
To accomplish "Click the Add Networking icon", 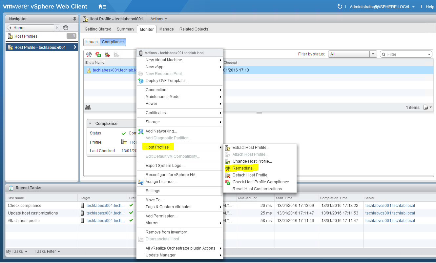I will pos(141,131).
